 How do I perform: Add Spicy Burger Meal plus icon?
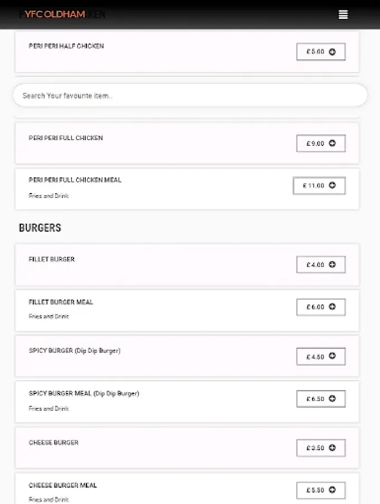332,399
